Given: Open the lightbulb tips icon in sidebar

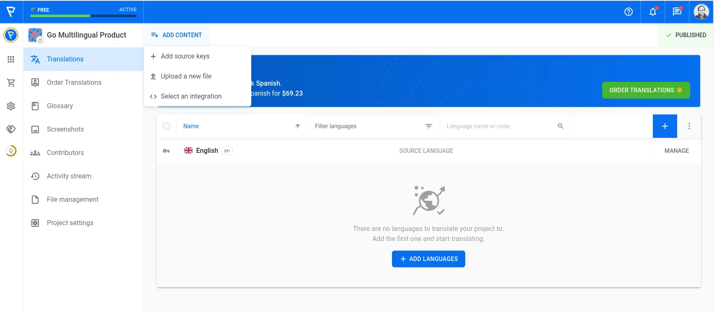Looking at the screenshot, I should point(11,151).
